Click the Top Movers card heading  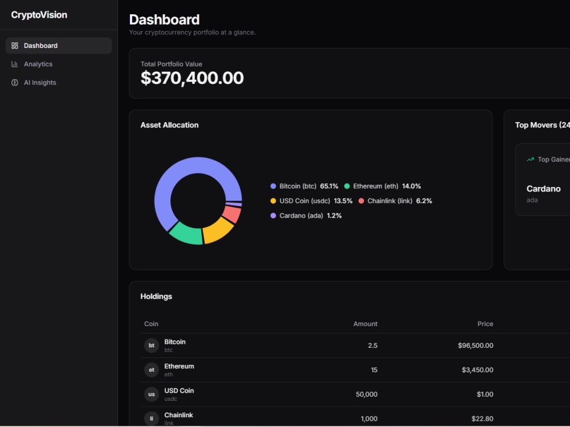543,125
